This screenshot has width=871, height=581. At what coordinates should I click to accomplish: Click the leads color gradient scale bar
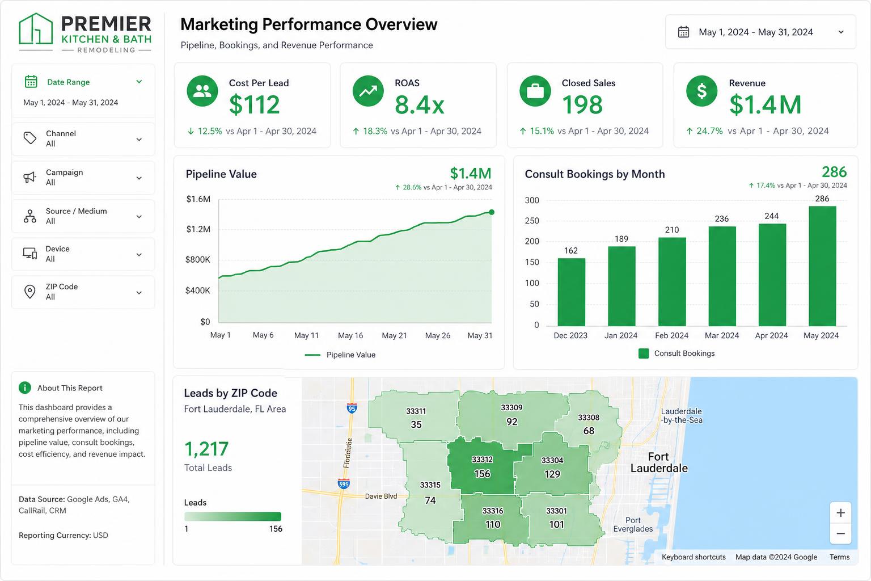[232, 517]
